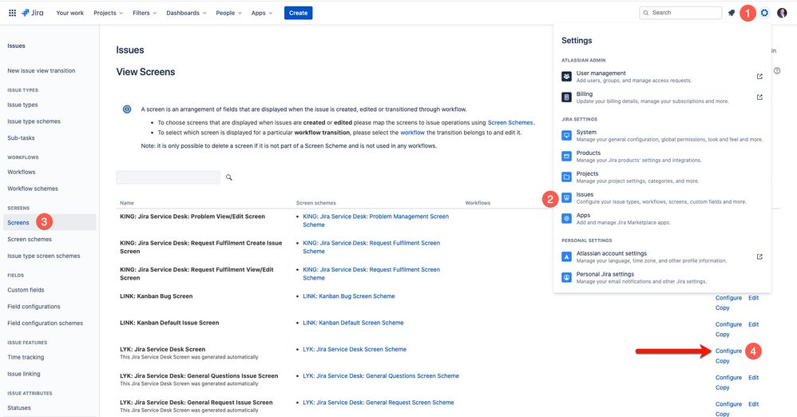Select Personal Jira settings entry
This screenshot has height=417, width=797.
662,278
